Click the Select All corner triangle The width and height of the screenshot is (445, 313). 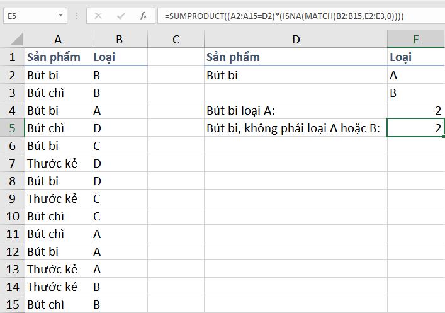(13, 40)
